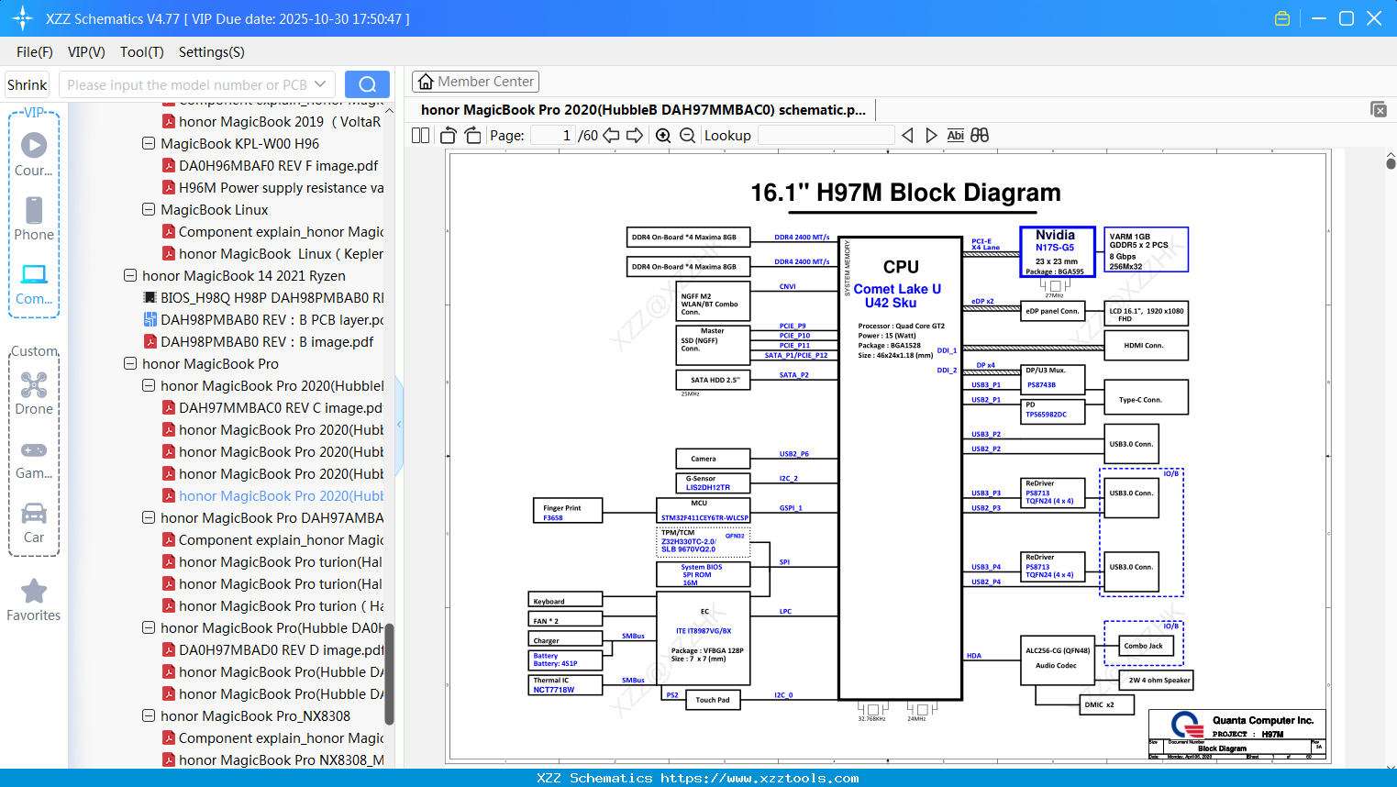Viewport: 1397px width, 787px height.
Task: Open DA0H96MBAF0 REV F image.pdf
Action: click(x=278, y=165)
